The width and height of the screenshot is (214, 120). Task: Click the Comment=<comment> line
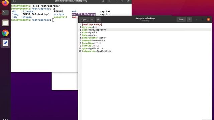click(x=93, y=40)
